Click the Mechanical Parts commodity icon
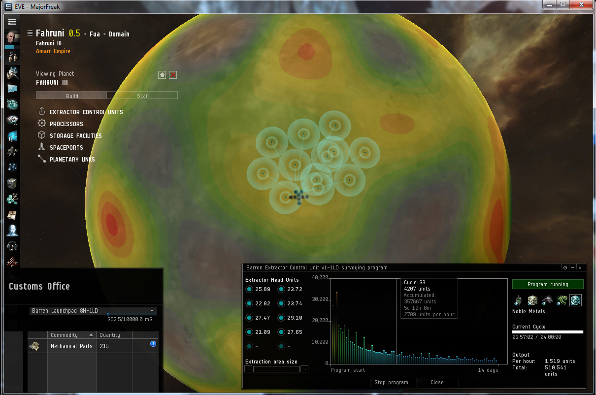This screenshot has height=395, width=596. click(x=34, y=346)
